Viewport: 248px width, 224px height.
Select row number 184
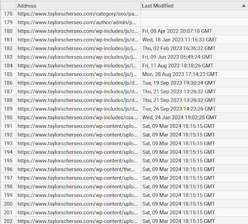[8, 65]
